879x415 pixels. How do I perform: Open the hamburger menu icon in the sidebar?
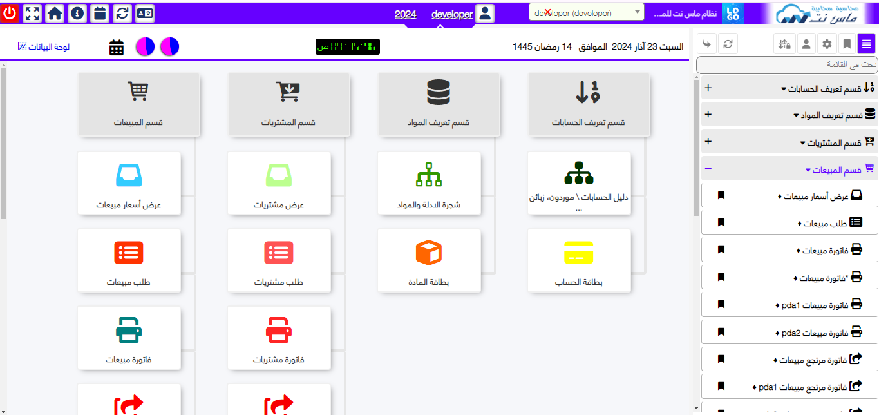(x=866, y=43)
